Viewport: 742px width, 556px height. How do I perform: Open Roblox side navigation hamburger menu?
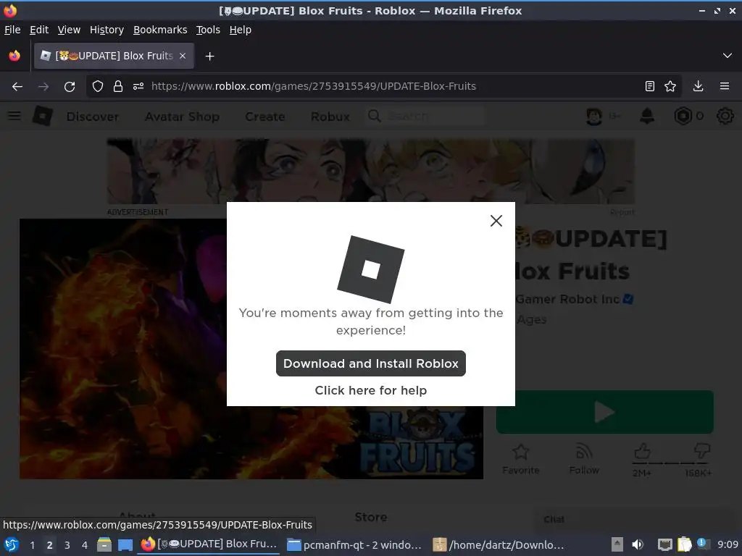point(14,116)
